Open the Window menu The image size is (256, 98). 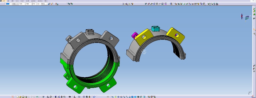(x=40, y=1)
